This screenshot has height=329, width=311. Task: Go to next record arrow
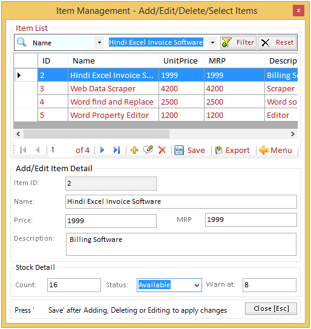click(x=102, y=150)
